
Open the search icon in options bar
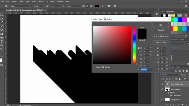(186, 6)
